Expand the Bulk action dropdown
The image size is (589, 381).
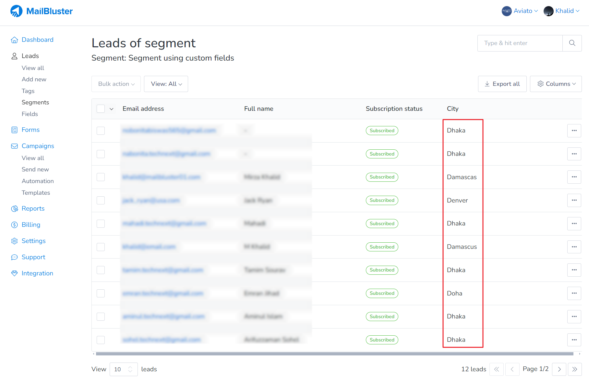pyautogui.click(x=116, y=84)
